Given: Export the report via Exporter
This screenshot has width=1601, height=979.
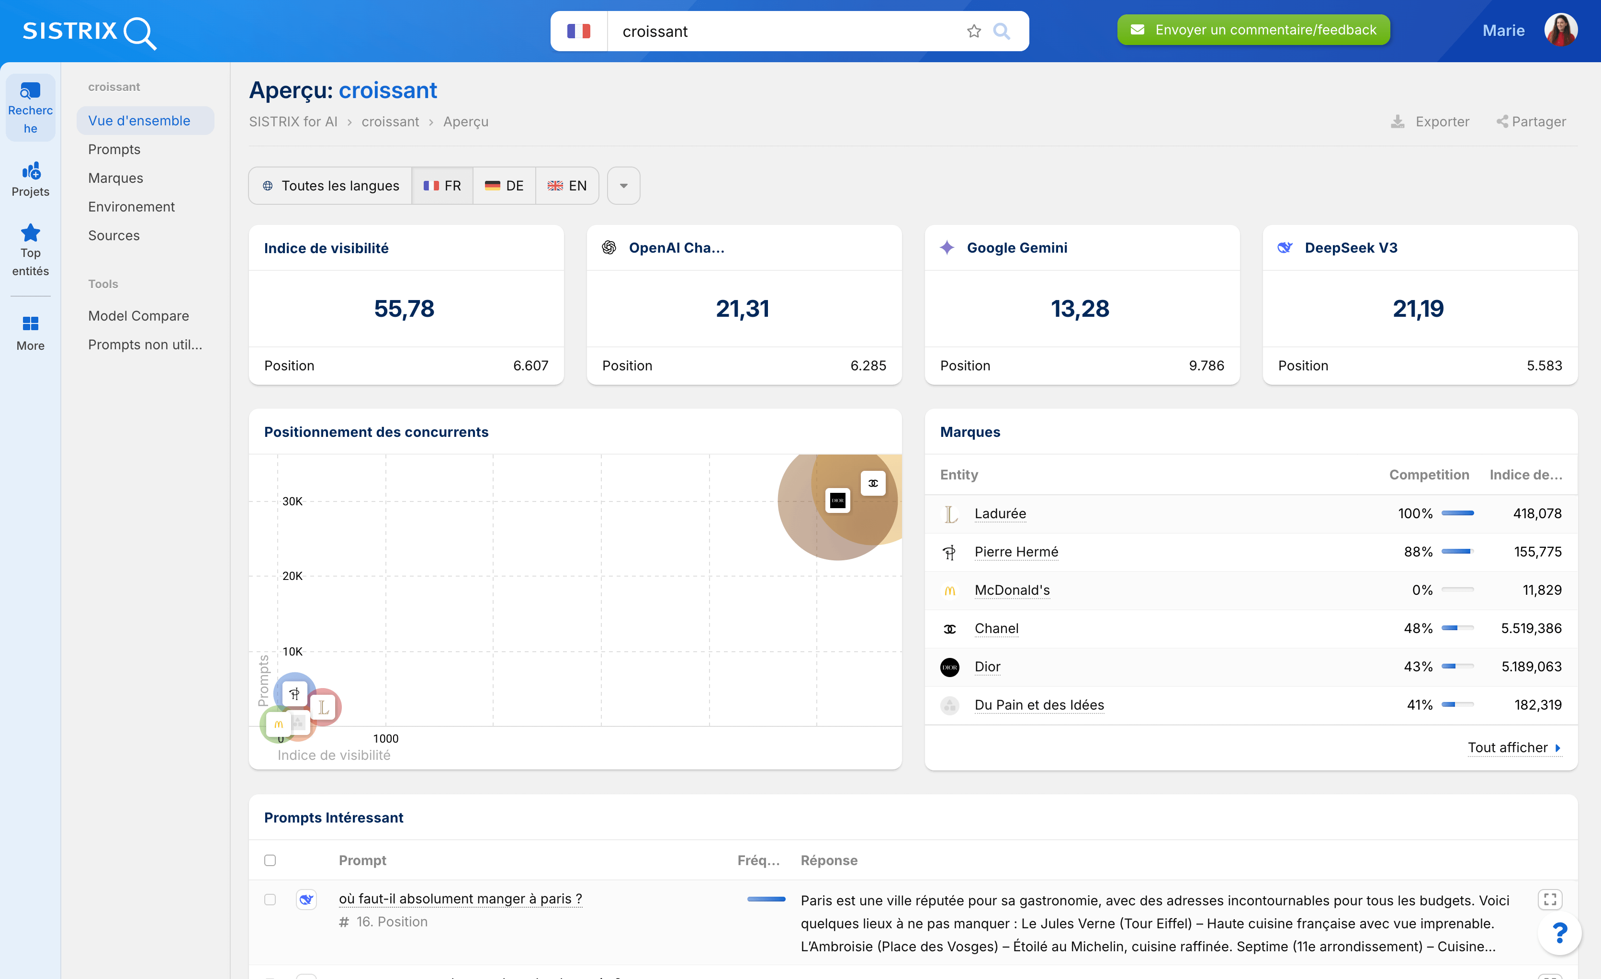Looking at the screenshot, I should click(1430, 122).
